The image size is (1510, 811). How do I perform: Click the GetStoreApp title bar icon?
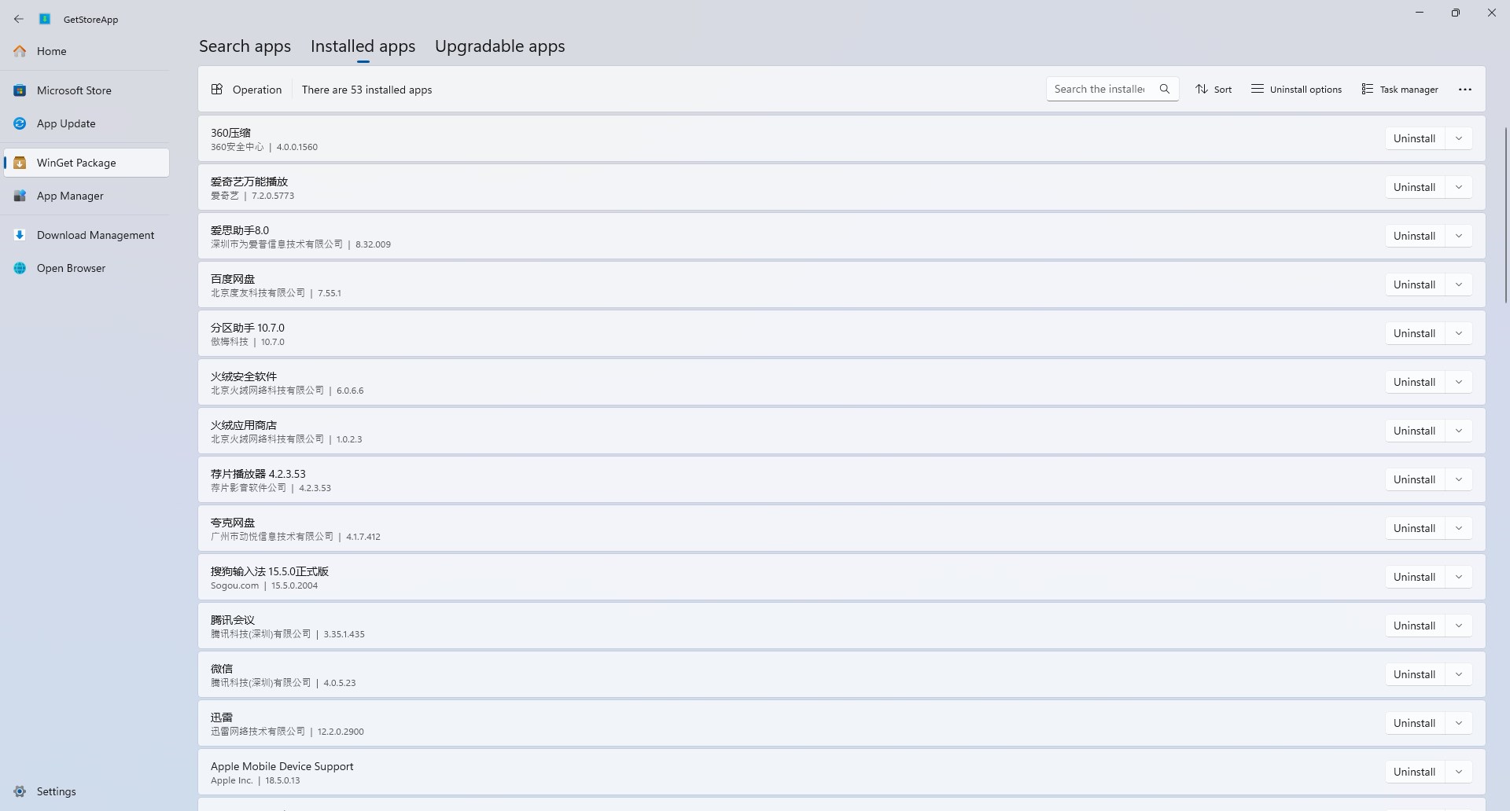[45, 19]
